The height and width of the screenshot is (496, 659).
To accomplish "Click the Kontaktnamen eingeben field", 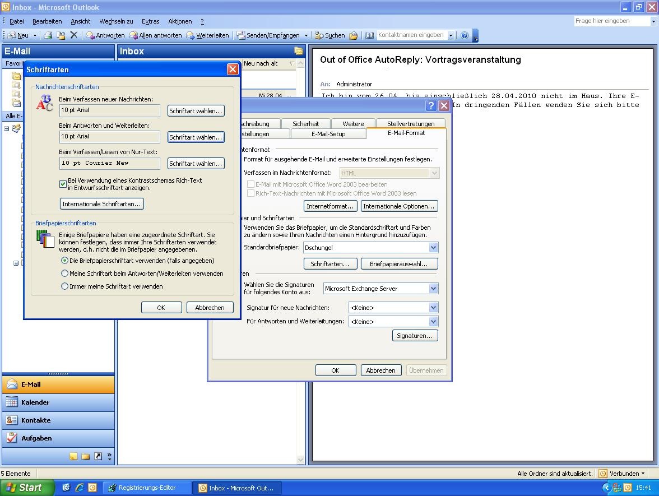I will coord(411,35).
